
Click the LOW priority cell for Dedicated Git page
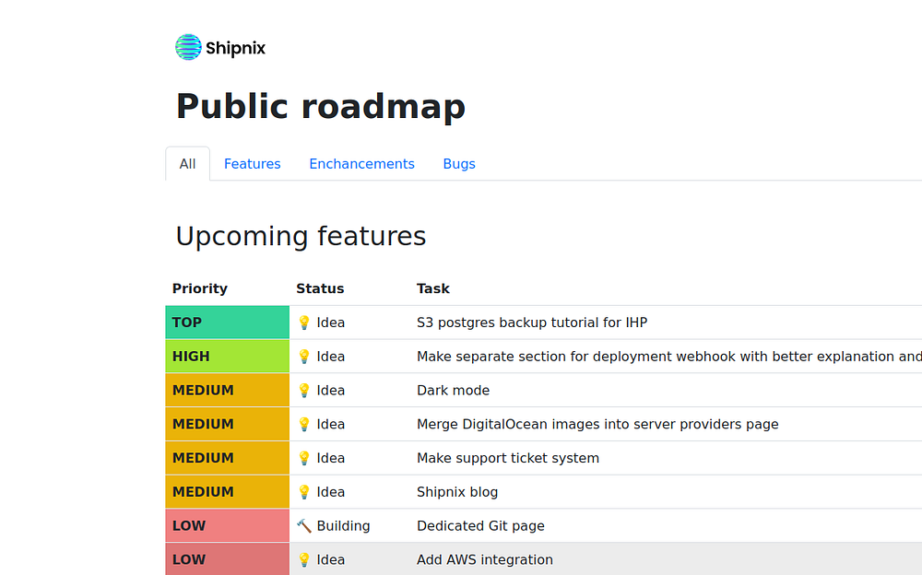click(x=227, y=526)
